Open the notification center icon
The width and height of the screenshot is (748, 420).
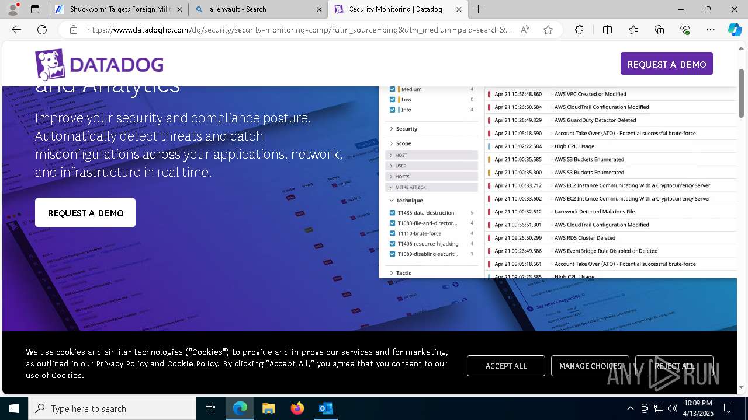tap(729, 408)
